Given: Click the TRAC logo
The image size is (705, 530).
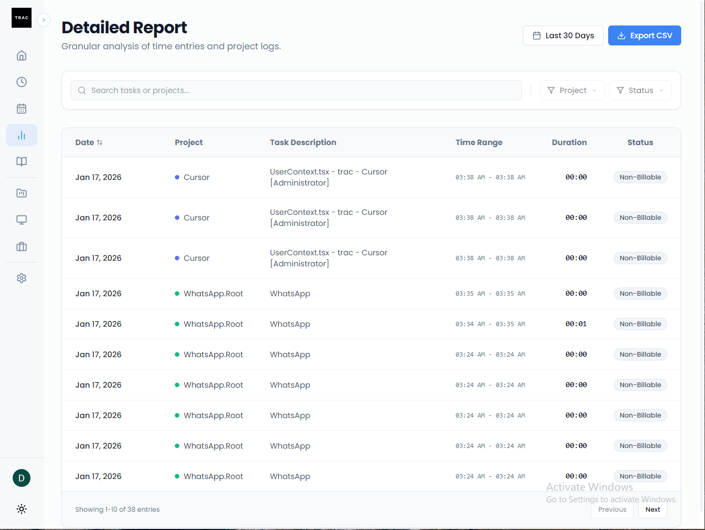Looking at the screenshot, I should click(x=22, y=18).
